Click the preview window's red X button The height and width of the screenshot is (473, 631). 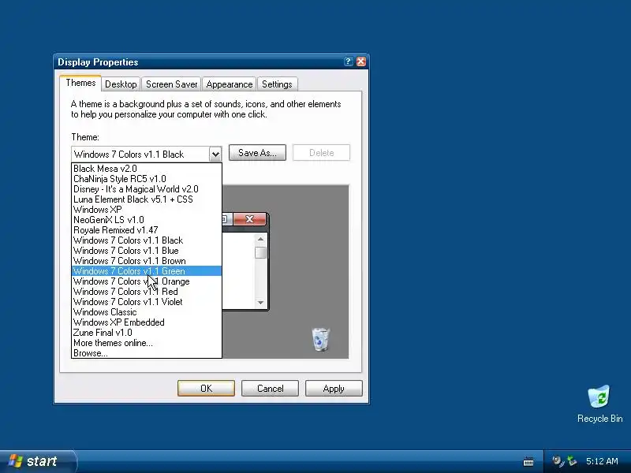(x=249, y=219)
